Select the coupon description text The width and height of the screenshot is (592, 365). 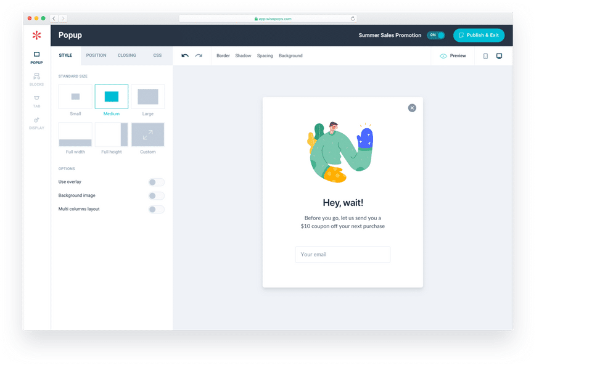click(x=343, y=222)
